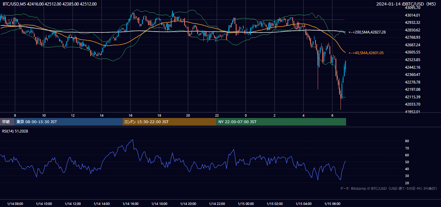Click the 40 SMA label reading 42601.05
This screenshot has width=441, height=207.
[366, 53]
